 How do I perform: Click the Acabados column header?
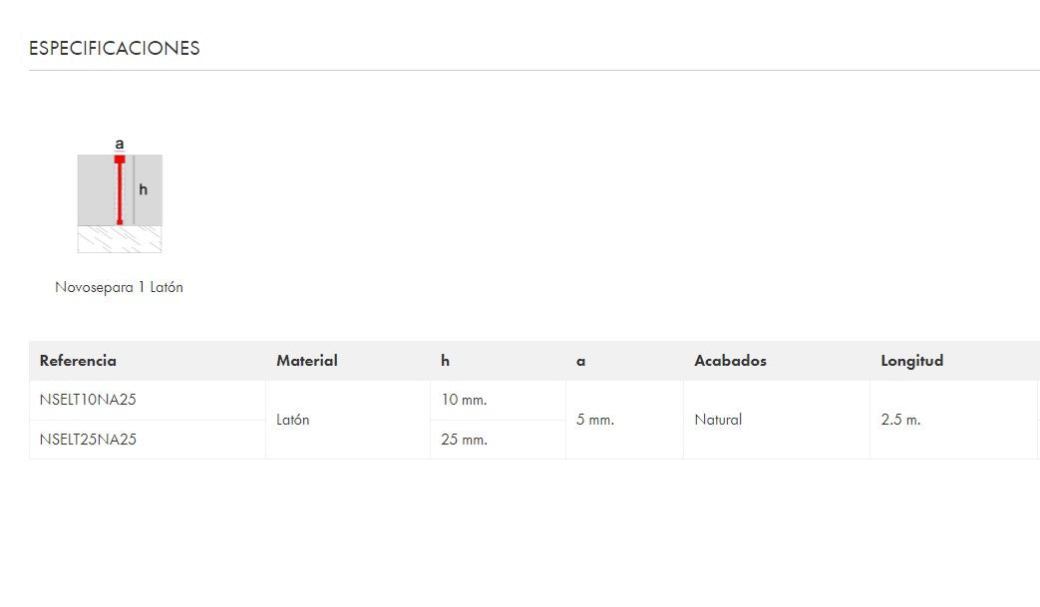730,361
